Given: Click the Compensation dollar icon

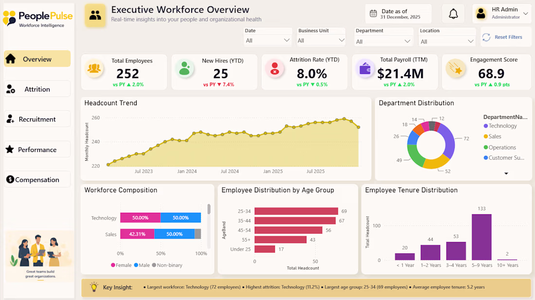Looking at the screenshot, I should [10, 179].
